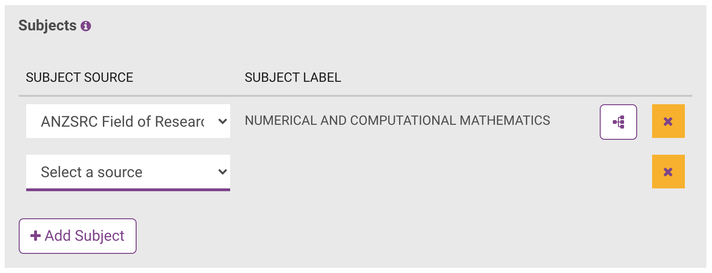Click the Subjects section heading
The width and height of the screenshot is (712, 273).
click(x=47, y=26)
